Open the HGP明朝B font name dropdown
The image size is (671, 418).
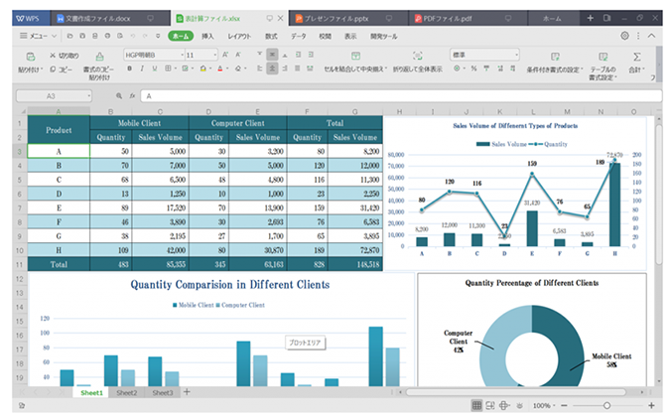point(152,55)
